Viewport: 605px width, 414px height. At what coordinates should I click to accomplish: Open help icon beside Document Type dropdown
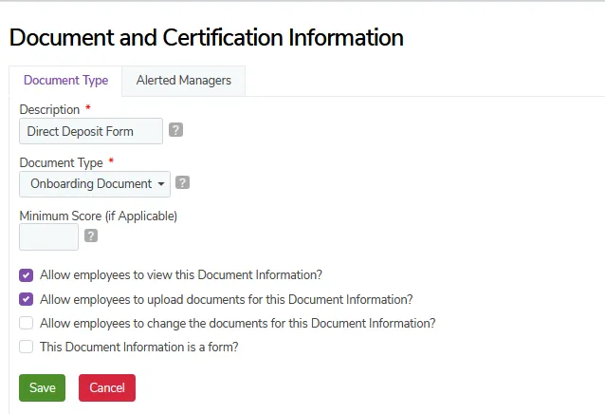[182, 182]
